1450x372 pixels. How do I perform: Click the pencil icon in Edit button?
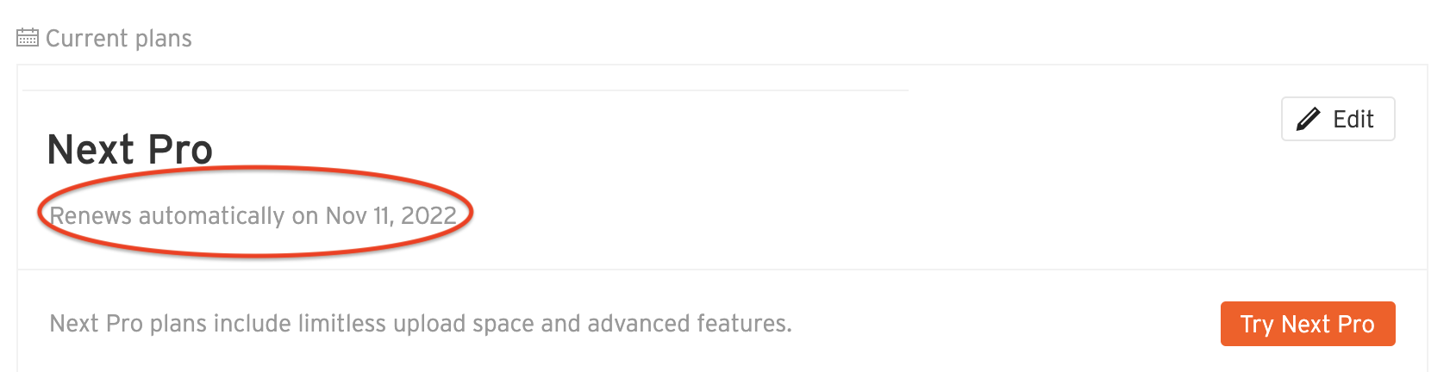(1308, 119)
